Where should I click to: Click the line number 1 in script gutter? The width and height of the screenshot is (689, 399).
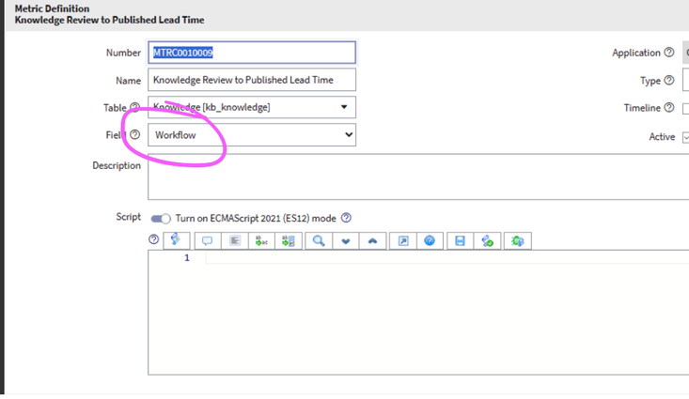click(x=187, y=257)
